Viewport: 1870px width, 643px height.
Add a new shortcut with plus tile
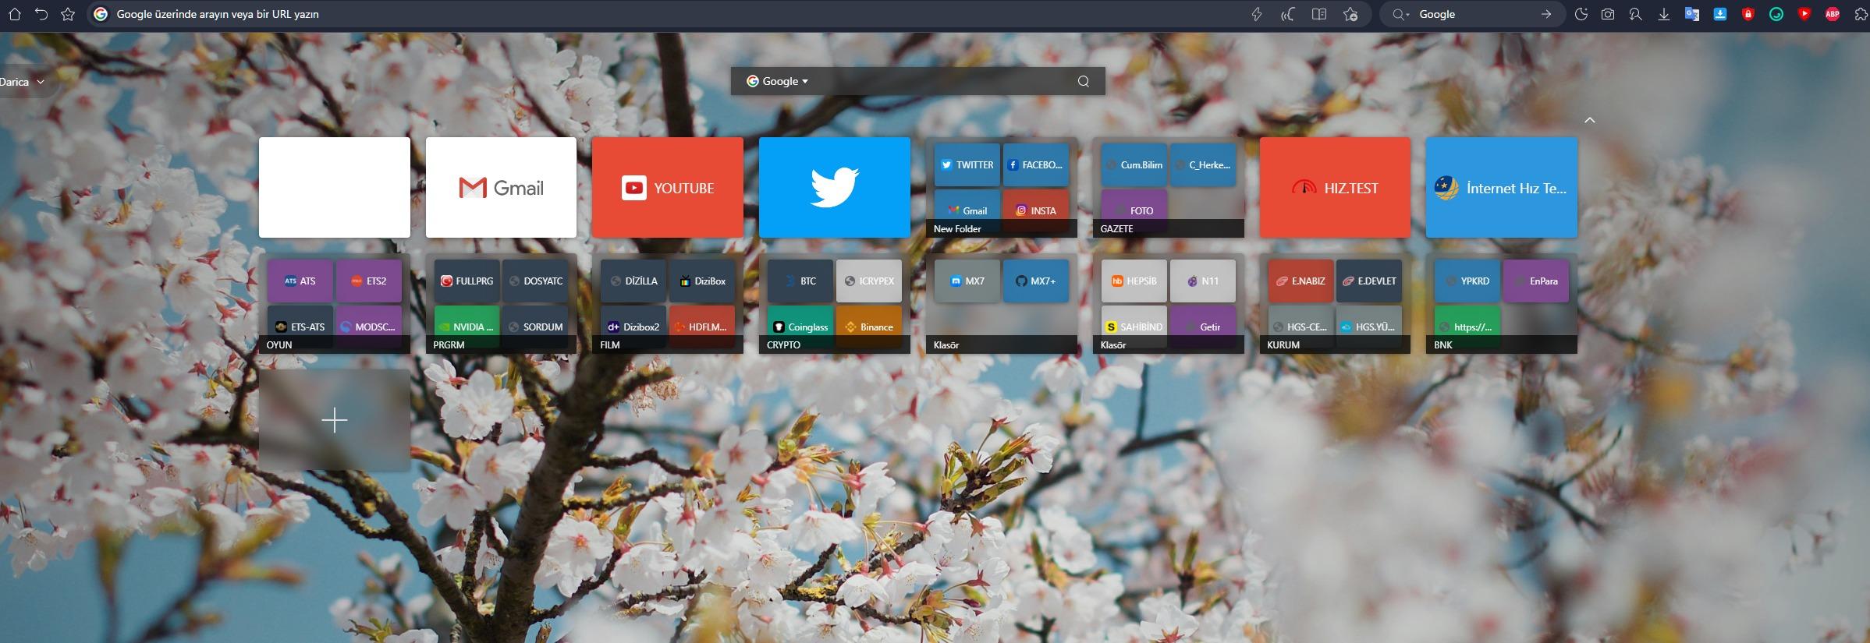335,420
